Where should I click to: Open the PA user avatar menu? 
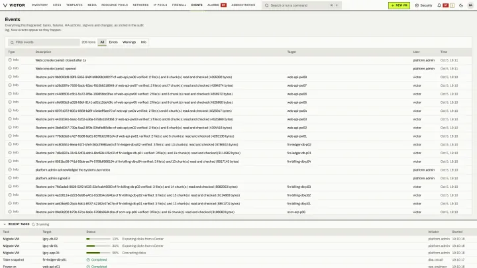coord(470,5)
